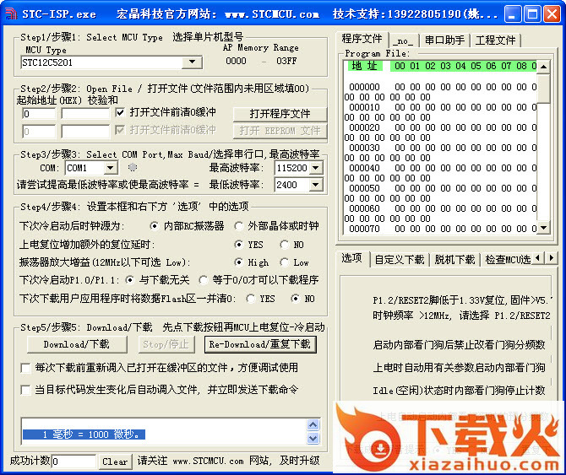Click the 地址 header in hex view

(365, 66)
